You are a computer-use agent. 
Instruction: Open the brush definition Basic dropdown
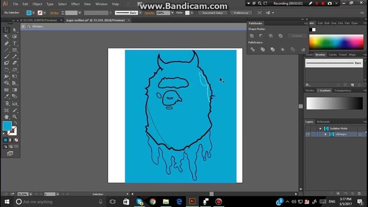[x=140, y=13]
